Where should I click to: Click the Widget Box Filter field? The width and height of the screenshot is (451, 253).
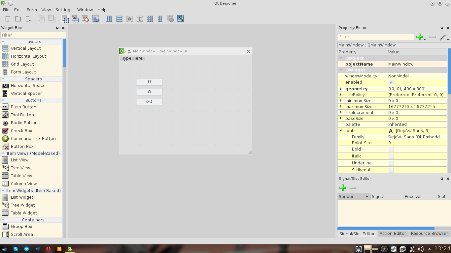click(33, 35)
